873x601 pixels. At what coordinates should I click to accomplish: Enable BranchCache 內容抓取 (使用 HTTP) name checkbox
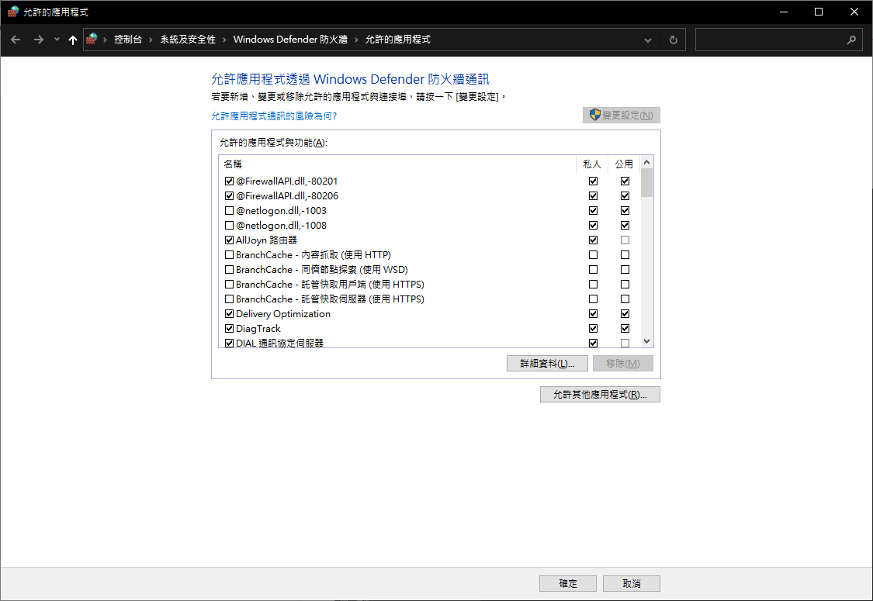pos(230,255)
